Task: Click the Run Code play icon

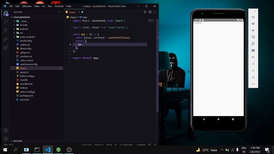Action: 145,12
